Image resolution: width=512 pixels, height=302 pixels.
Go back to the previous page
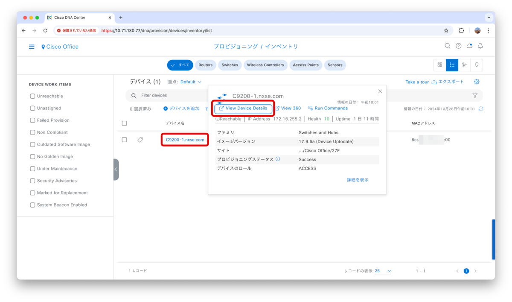pos(24,31)
